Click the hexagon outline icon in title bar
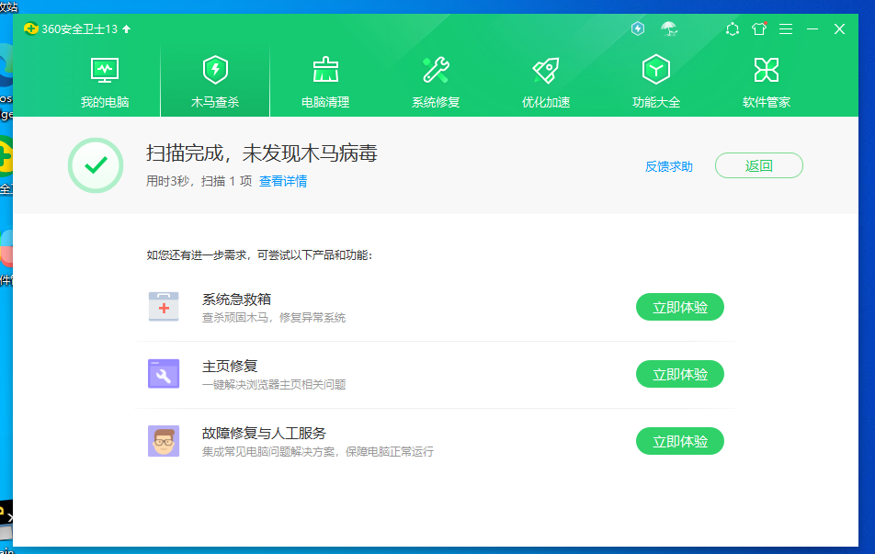This screenshot has height=554, width=875. point(733,29)
